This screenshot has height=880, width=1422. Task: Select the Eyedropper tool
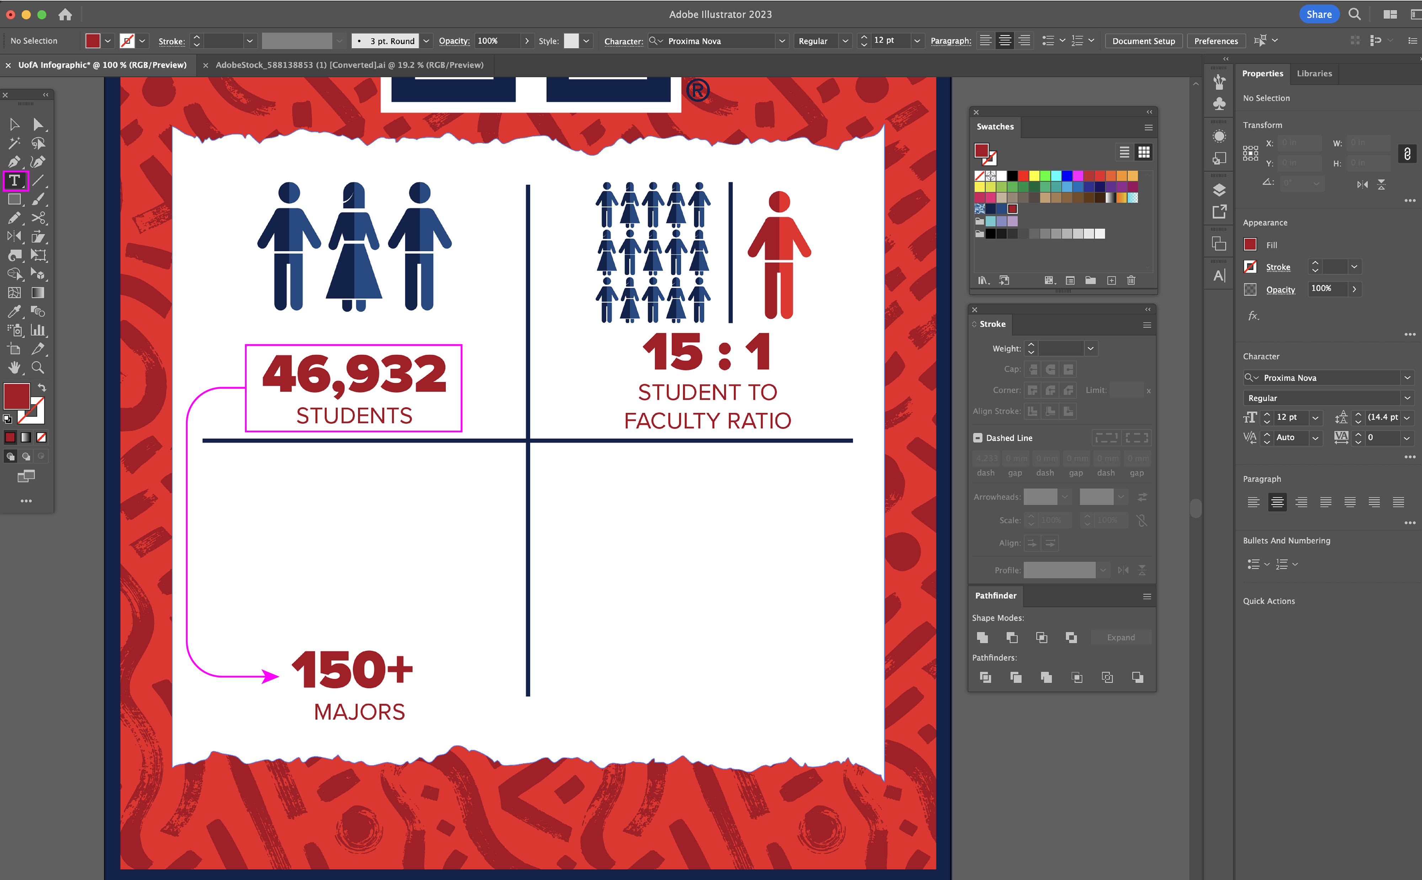pos(15,311)
